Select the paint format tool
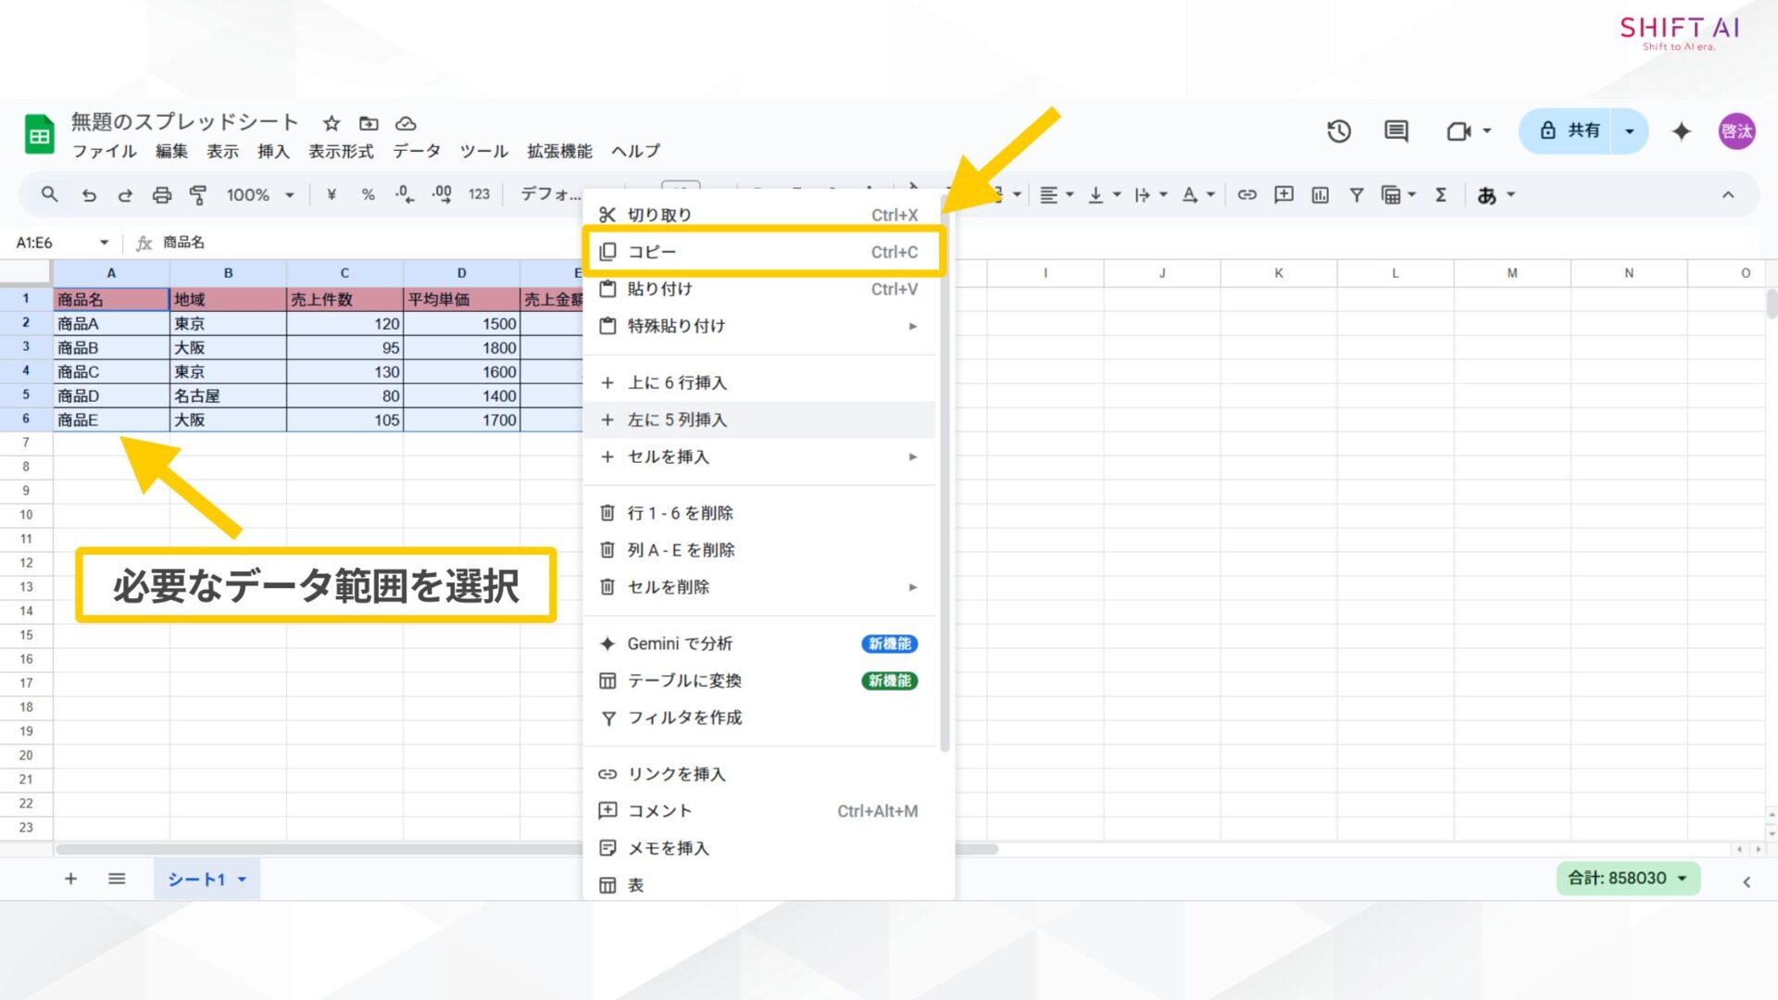The height and width of the screenshot is (1000, 1778). click(x=198, y=195)
